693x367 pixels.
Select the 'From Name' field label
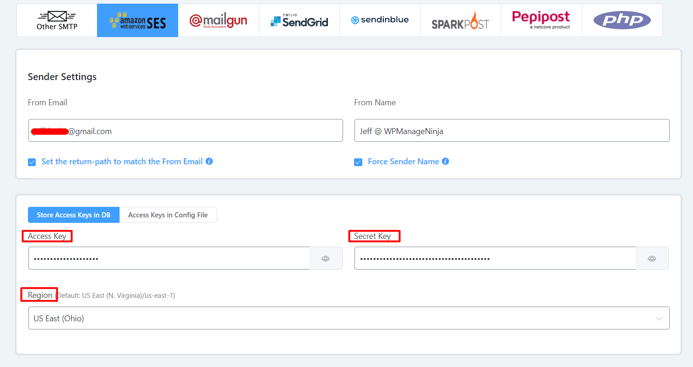(x=375, y=103)
